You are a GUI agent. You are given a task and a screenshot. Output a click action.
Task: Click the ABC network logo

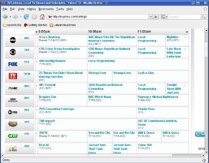coord(13,40)
